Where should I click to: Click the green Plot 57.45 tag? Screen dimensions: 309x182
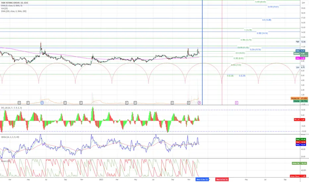[301, 140]
